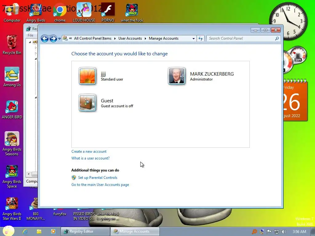The height and width of the screenshot is (236, 315).
Task: Click the Show desktop button
Action: [313, 231]
